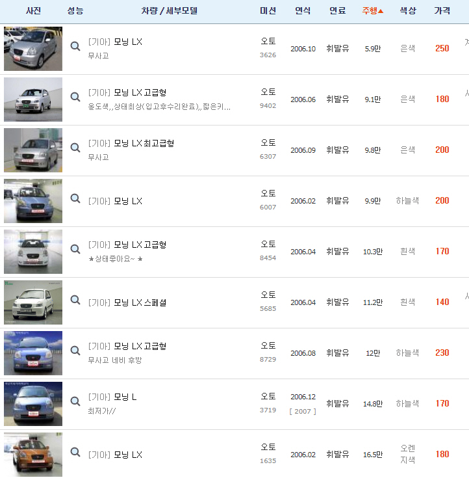Click the magnifier in the 모닝 LX 최고급형 row
The image size is (469, 480).
point(75,148)
